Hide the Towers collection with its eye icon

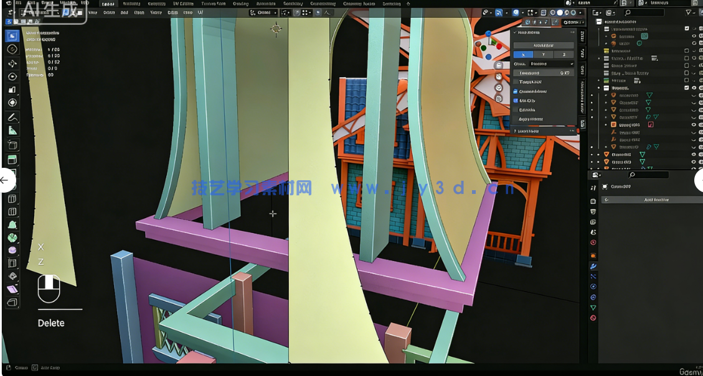coord(694,88)
